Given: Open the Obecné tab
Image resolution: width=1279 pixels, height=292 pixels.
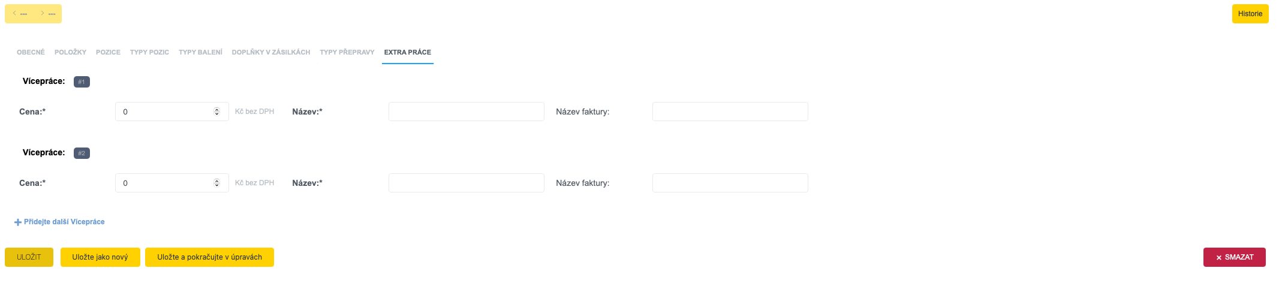Looking at the screenshot, I should point(31,52).
